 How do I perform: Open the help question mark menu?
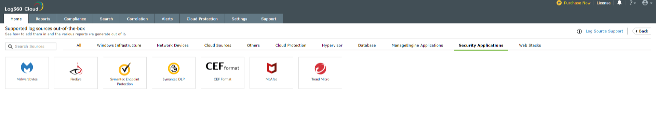click(632, 3)
